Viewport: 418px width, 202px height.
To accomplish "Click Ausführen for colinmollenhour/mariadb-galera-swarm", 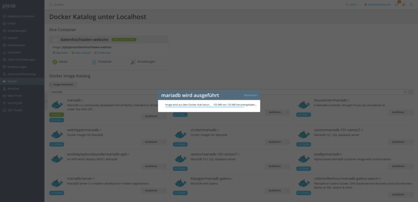I will [x=398, y=195].
